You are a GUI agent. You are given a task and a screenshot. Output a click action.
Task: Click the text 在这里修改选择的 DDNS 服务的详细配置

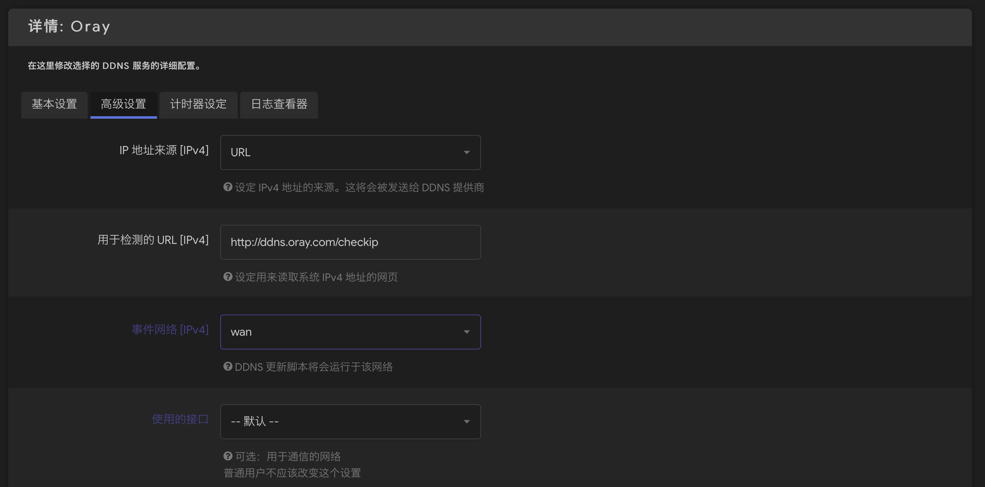[114, 66]
